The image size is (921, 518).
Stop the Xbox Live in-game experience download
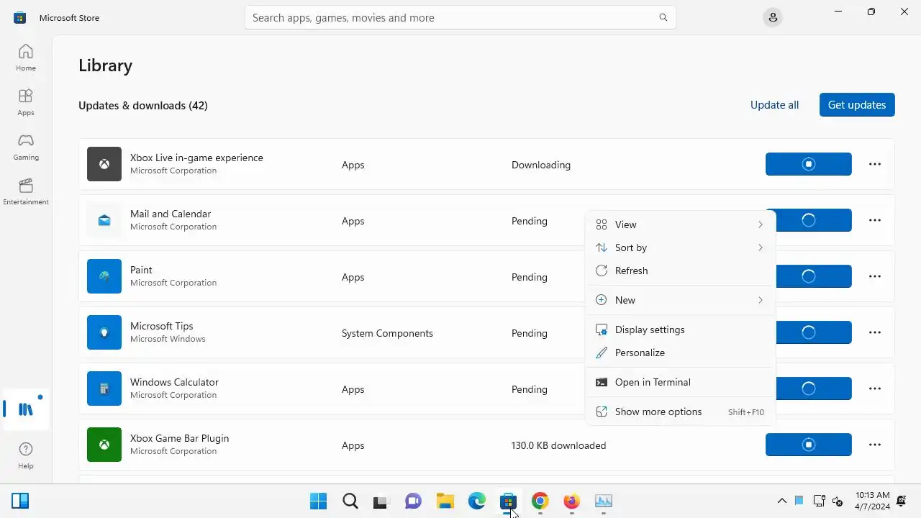point(809,164)
